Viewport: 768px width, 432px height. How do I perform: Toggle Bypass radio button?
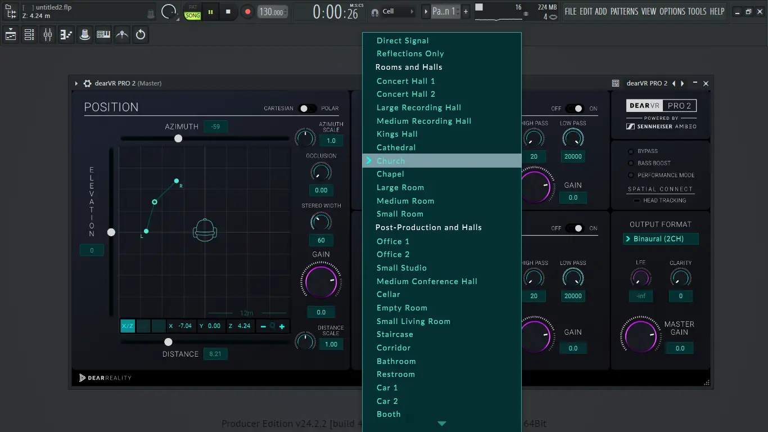tap(631, 151)
